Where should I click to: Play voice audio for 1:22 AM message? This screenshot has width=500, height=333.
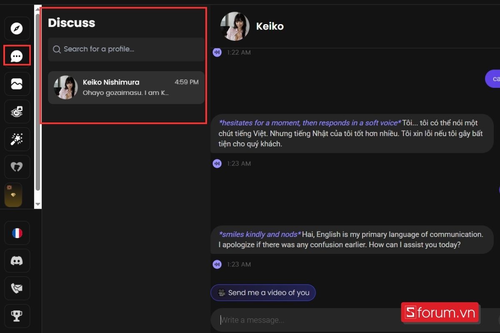pyautogui.click(x=217, y=52)
